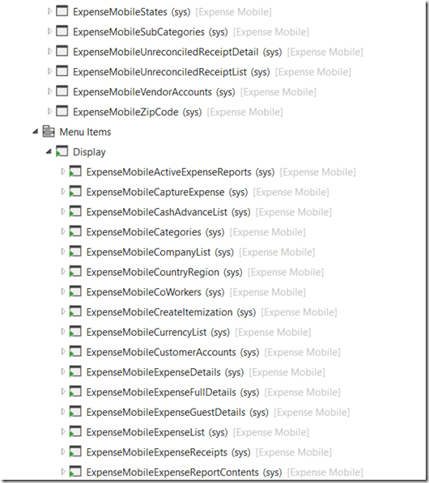Click the form icon beside ExpenseMobileUnreconciledReceiptList
Screen dimensions: 429x483
(62, 71)
